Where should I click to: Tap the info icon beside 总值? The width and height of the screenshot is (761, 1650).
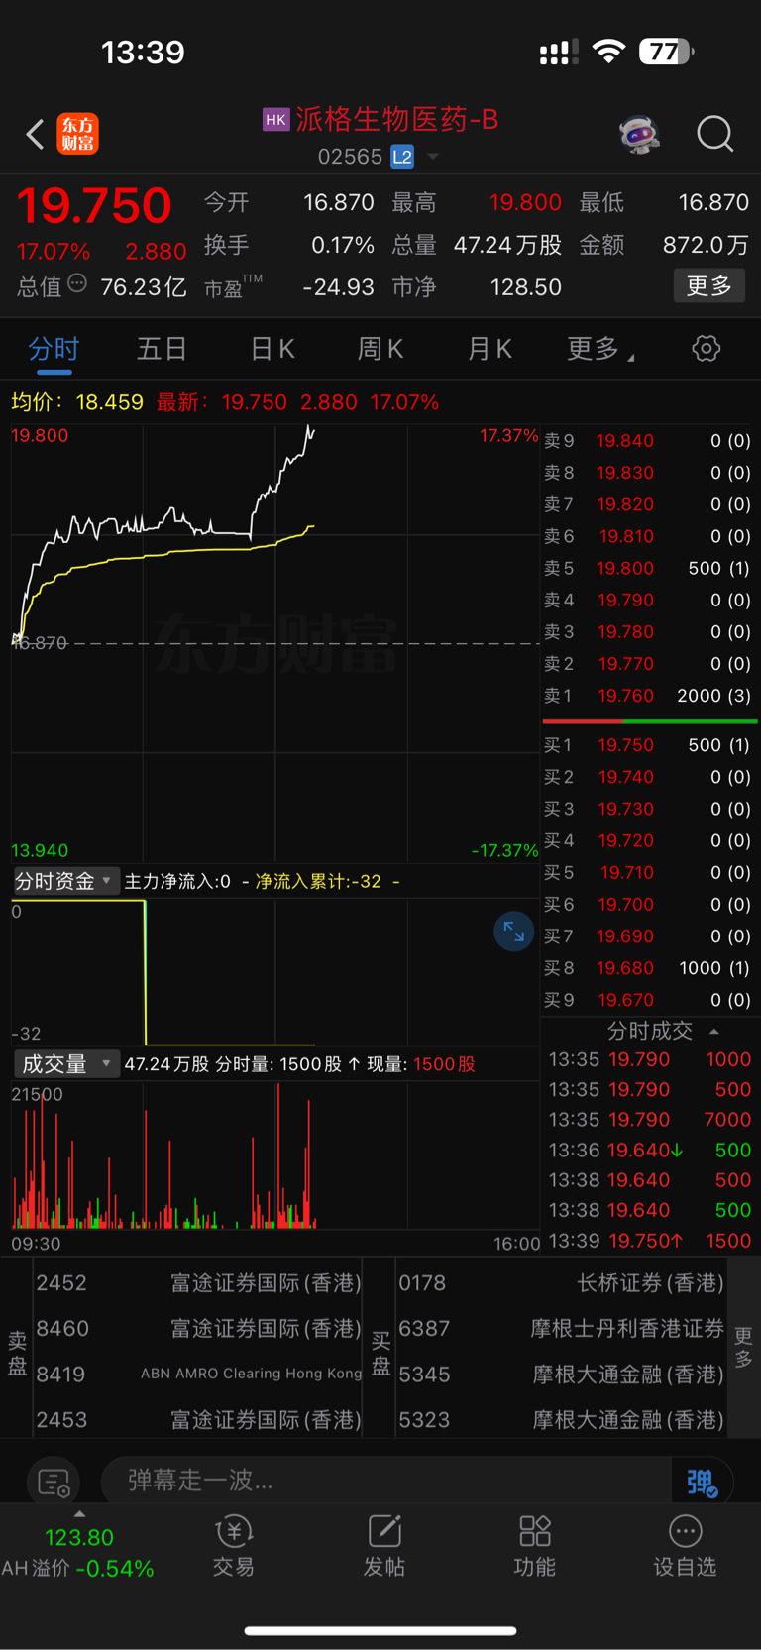[x=77, y=284]
